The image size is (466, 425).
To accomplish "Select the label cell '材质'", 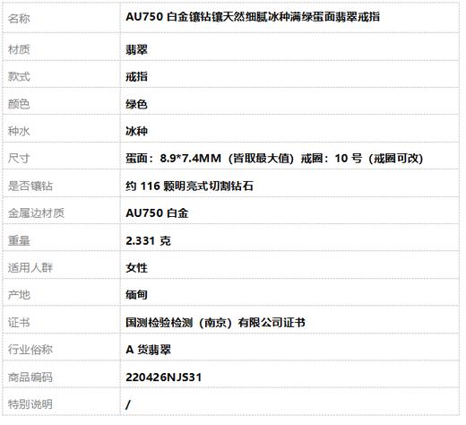I will (x=61, y=47).
